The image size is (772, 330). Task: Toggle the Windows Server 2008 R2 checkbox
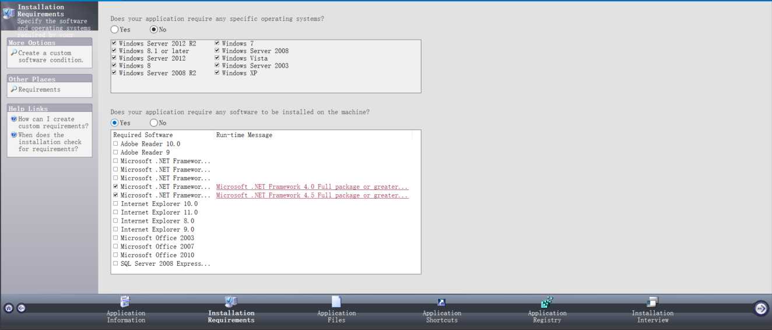coord(114,73)
